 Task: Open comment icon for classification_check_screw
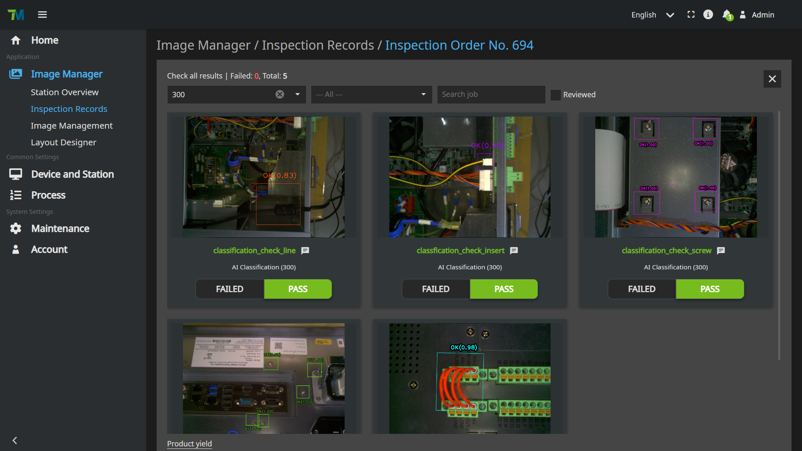(x=721, y=251)
